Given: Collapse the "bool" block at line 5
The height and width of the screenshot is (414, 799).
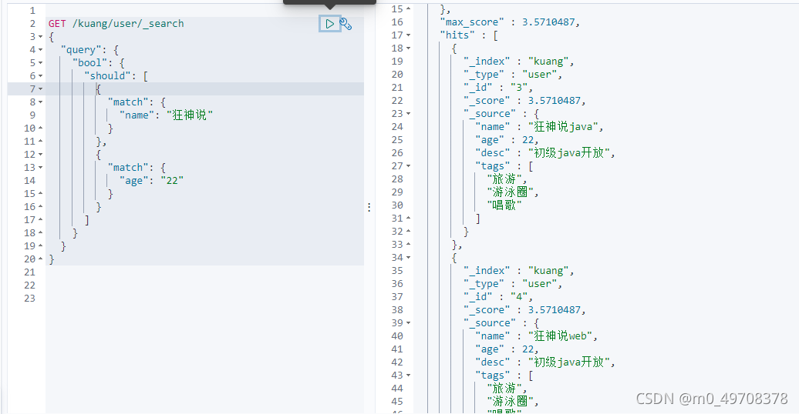Looking at the screenshot, I should [40, 63].
